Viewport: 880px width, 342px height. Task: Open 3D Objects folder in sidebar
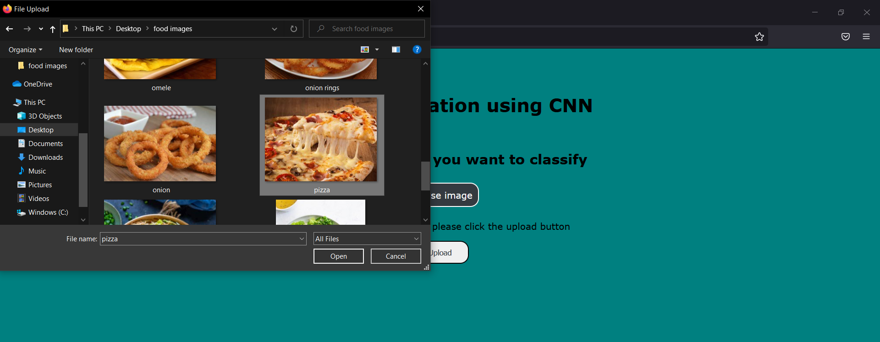click(40, 116)
